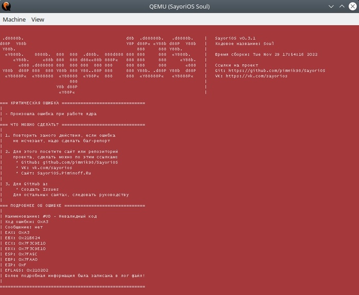Click the line 'Для остальных сайтах, следовать руководству'

click(x=71, y=195)
